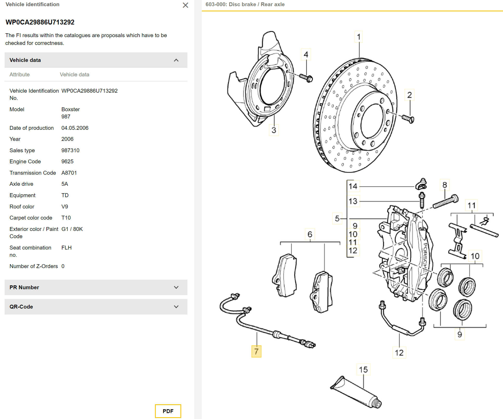The width and height of the screenshot is (503, 419).
Task: Click the Vehicle data column header
Action: tap(75, 75)
